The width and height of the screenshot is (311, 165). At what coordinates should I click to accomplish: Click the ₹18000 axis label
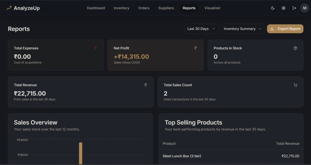(23, 155)
